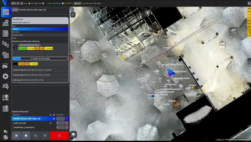The height and width of the screenshot is (142, 251).
Task: Click the lightning charging station marker on the map
Action: (x=193, y=87)
